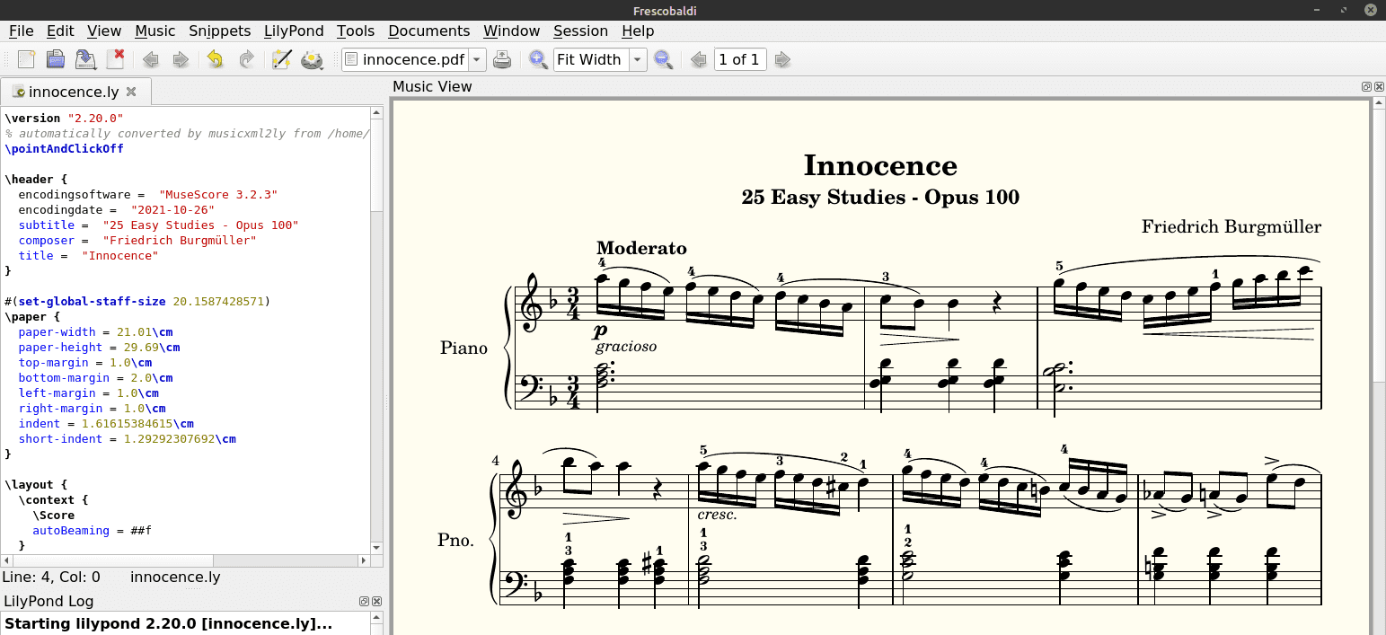Open the innocence.pdf document dropdown
Screen dimensions: 1386x635
coord(477,59)
